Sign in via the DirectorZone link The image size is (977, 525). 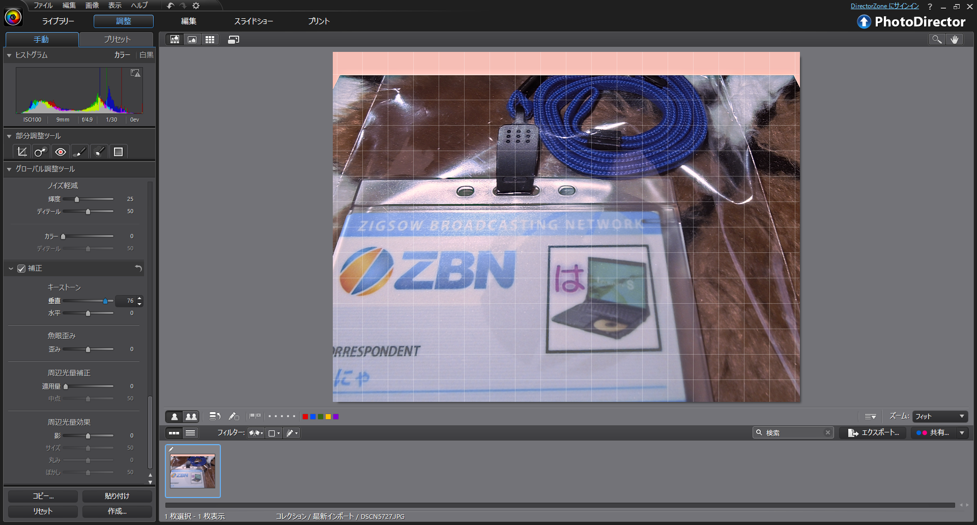tap(885, 6)
